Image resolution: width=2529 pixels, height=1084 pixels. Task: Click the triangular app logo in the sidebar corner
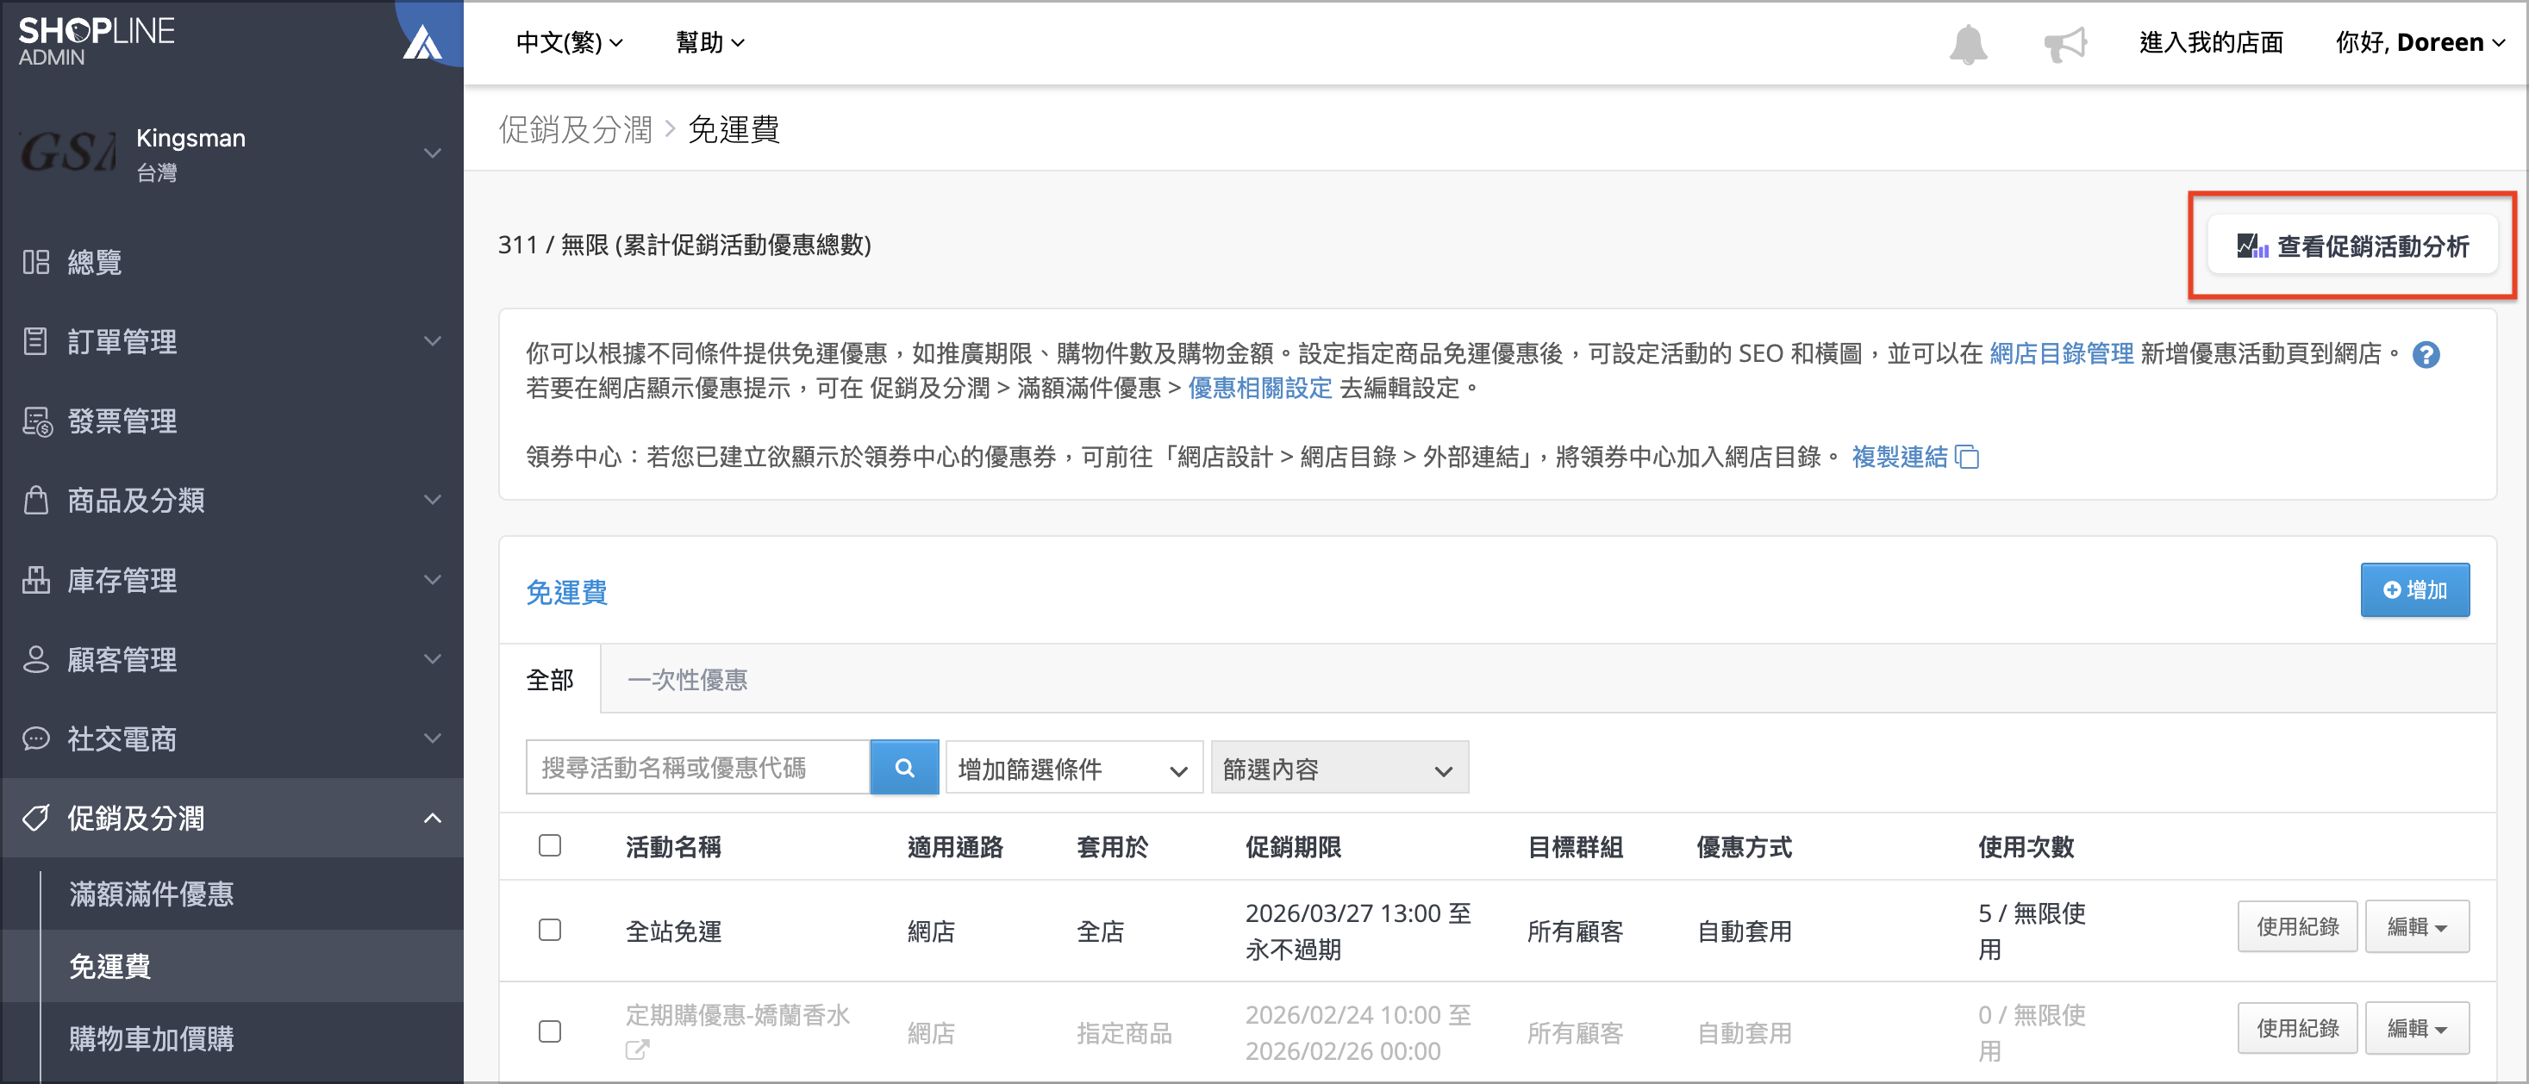pyautogui.click(x=422, y=42)
